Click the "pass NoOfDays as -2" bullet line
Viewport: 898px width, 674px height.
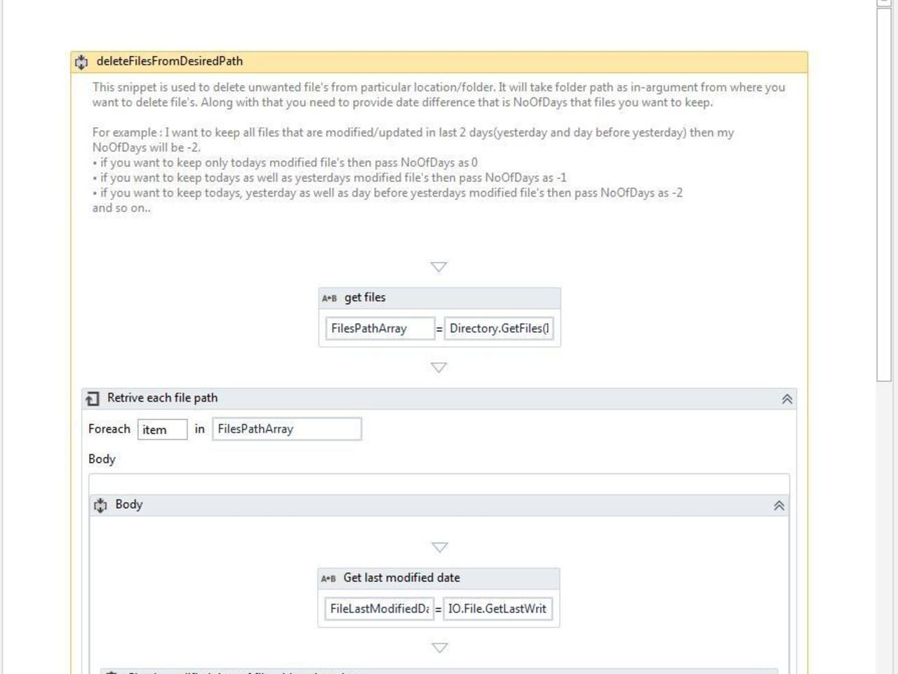pos(387,192)
